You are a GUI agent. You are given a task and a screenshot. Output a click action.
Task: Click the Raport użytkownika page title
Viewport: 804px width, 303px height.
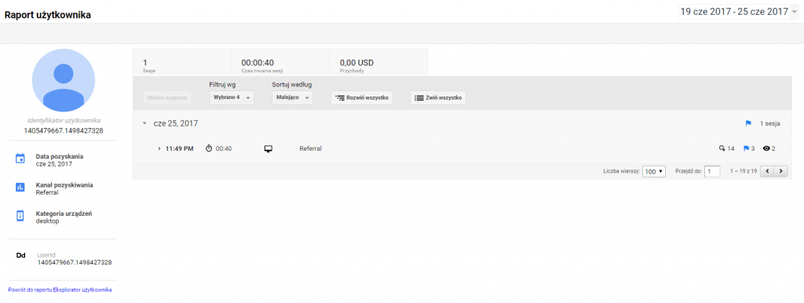(x=48, y=16)
